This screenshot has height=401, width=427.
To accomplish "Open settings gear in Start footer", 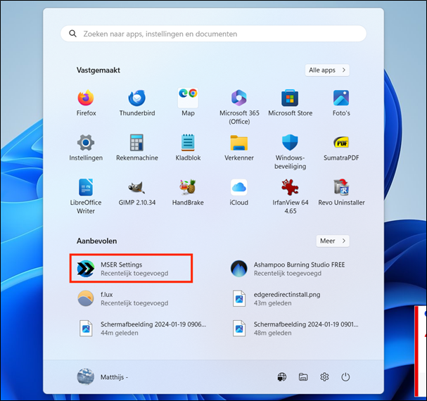I will click(324, 377).
